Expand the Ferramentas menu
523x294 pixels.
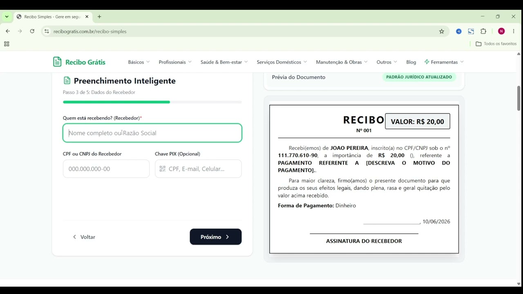(444, 62)
